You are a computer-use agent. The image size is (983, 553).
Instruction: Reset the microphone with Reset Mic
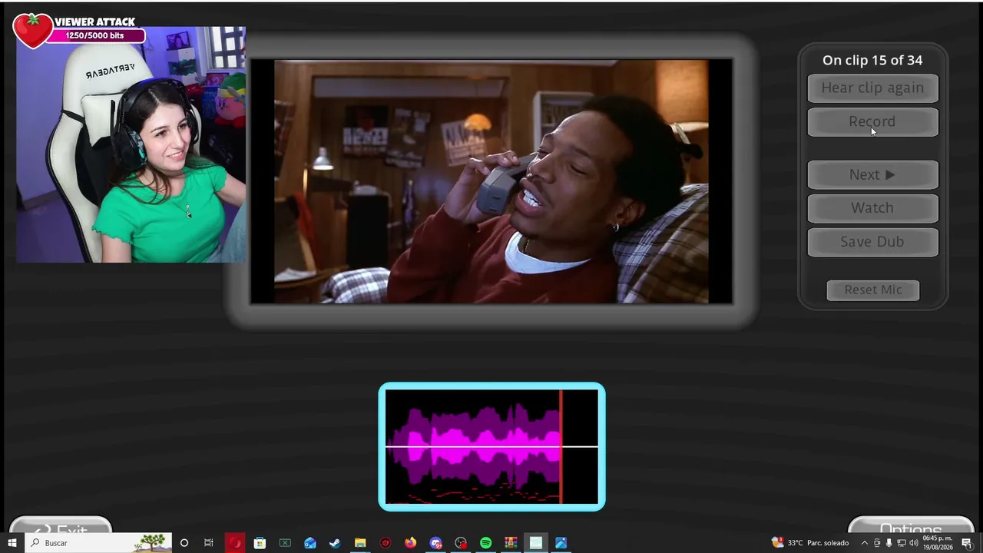coord(873,290)
